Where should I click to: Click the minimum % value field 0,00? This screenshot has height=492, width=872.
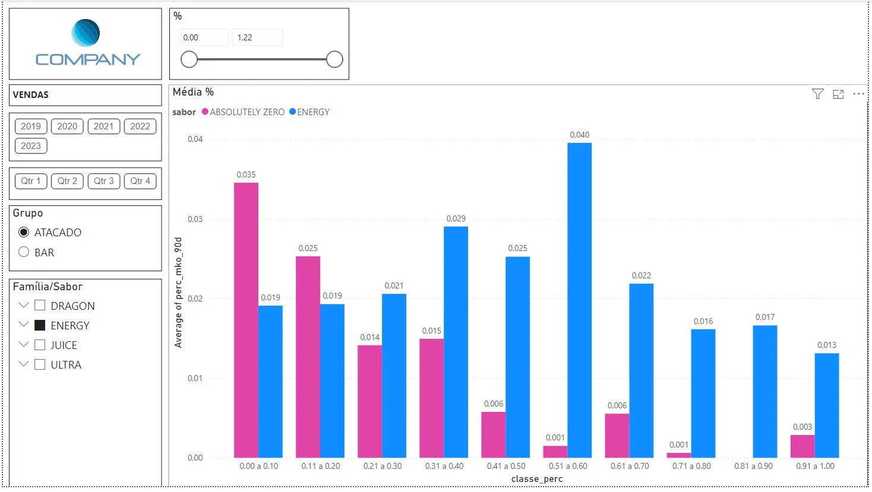pos(203,37)
